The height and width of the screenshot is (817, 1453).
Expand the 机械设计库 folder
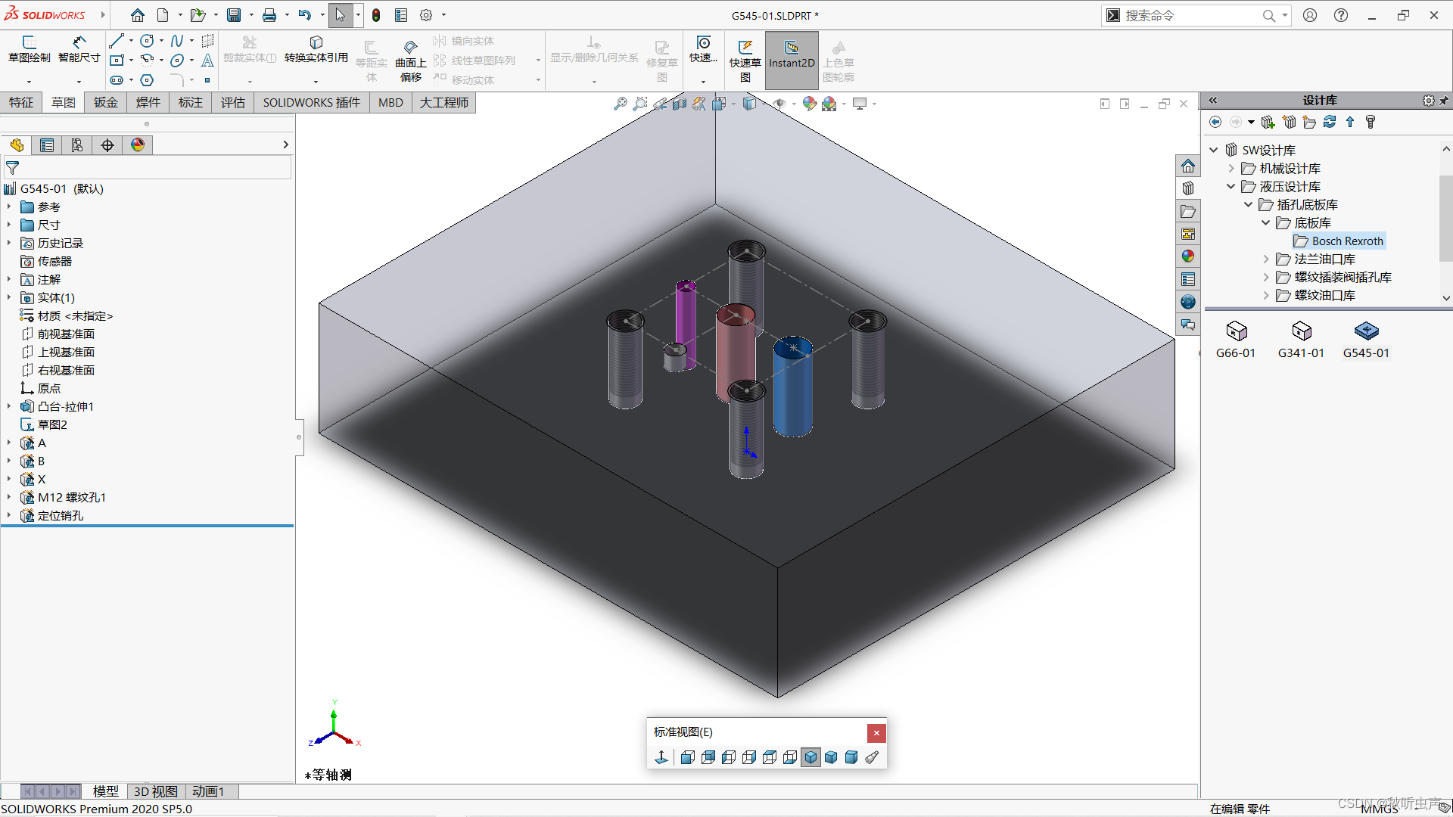point(1231,168)
